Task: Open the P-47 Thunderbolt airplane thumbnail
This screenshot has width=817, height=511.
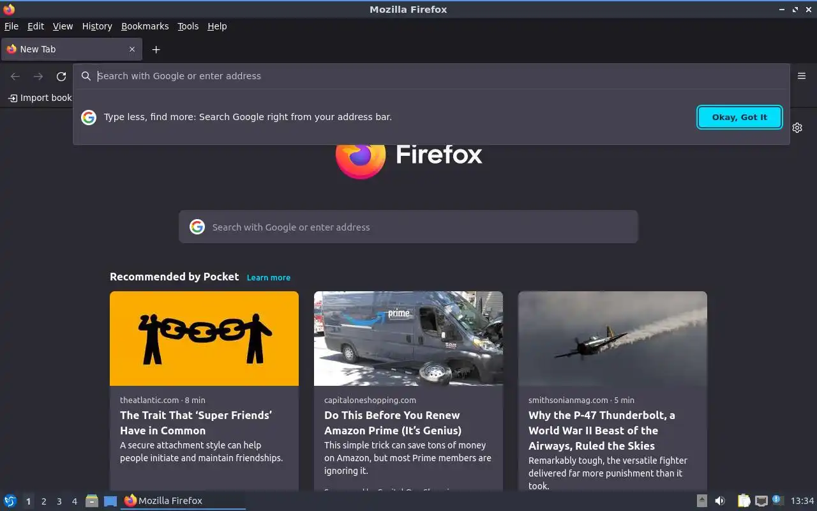Action: [613, 339]
